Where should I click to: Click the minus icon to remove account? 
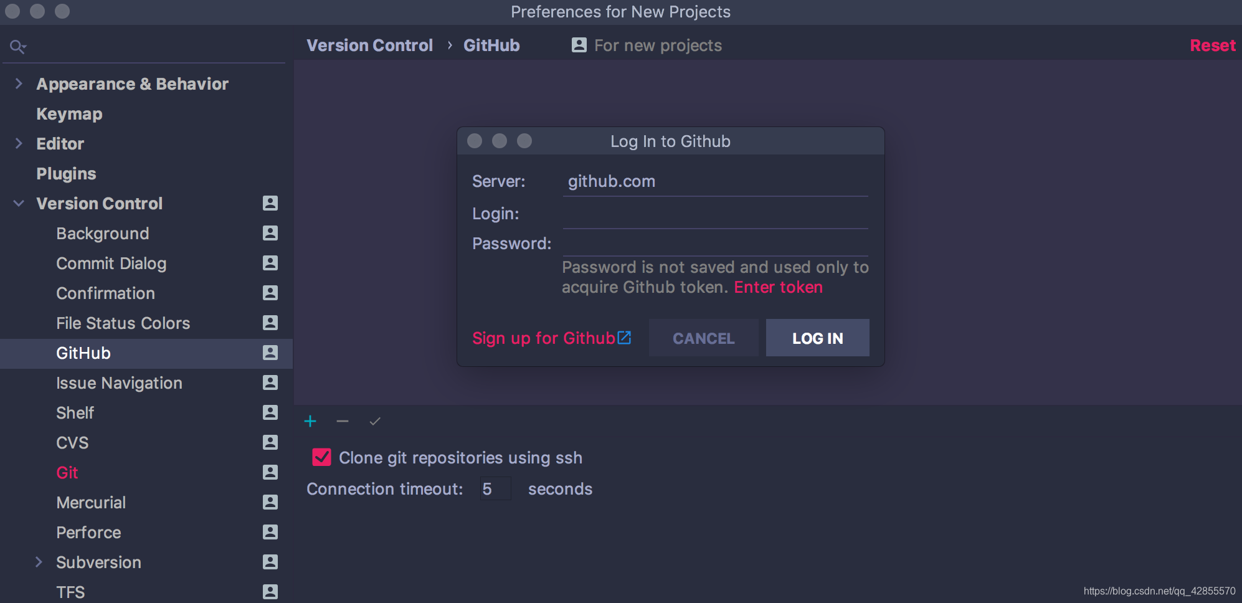pyautogui.click(x=343, y=422)
